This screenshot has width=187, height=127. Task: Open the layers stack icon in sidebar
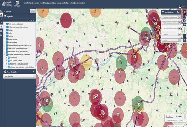1,15
